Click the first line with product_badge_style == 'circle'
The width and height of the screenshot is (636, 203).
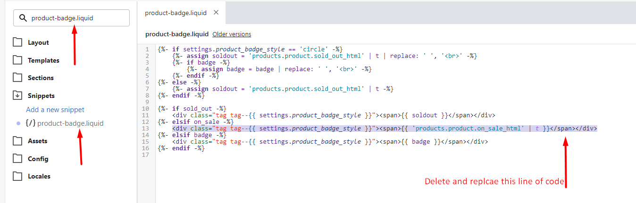pyautogui.click(x=250, y=49)
